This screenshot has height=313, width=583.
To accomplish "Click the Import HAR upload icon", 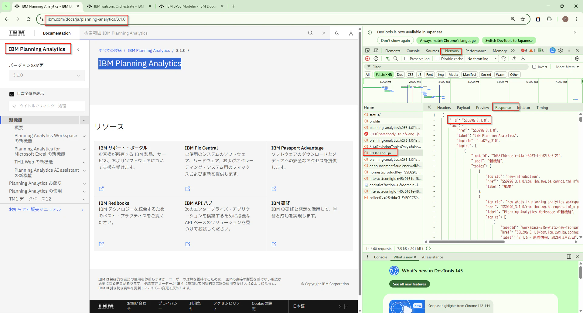I will coord(514,59).
